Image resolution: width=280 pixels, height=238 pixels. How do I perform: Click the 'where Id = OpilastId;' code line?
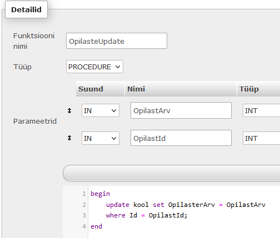147,215
